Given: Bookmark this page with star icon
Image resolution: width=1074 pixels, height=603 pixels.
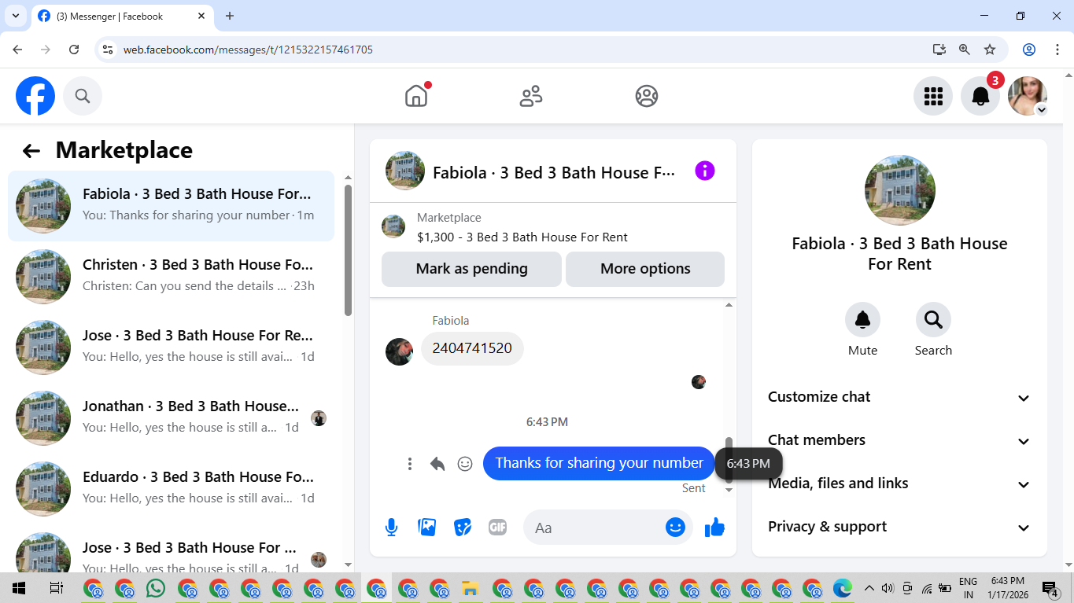Looking at the screenshot, I should 990,50.
